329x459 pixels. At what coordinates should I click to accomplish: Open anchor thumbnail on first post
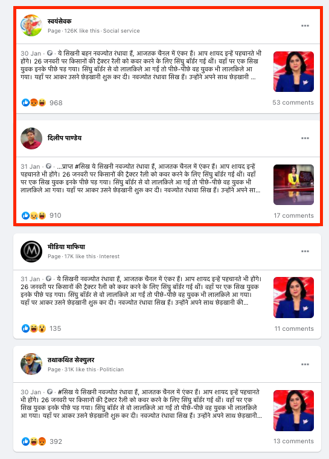point(293,72)
